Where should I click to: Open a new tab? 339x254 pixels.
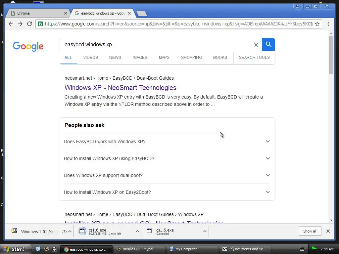[142, 13]
